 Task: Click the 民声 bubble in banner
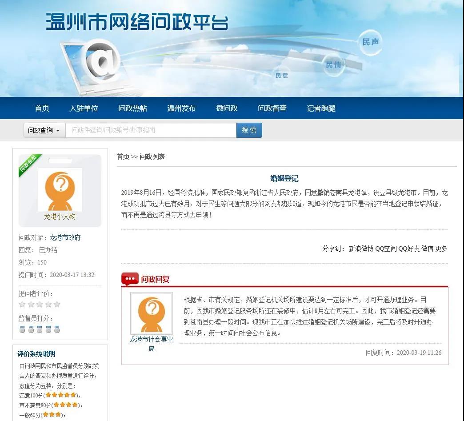point(370,42)
